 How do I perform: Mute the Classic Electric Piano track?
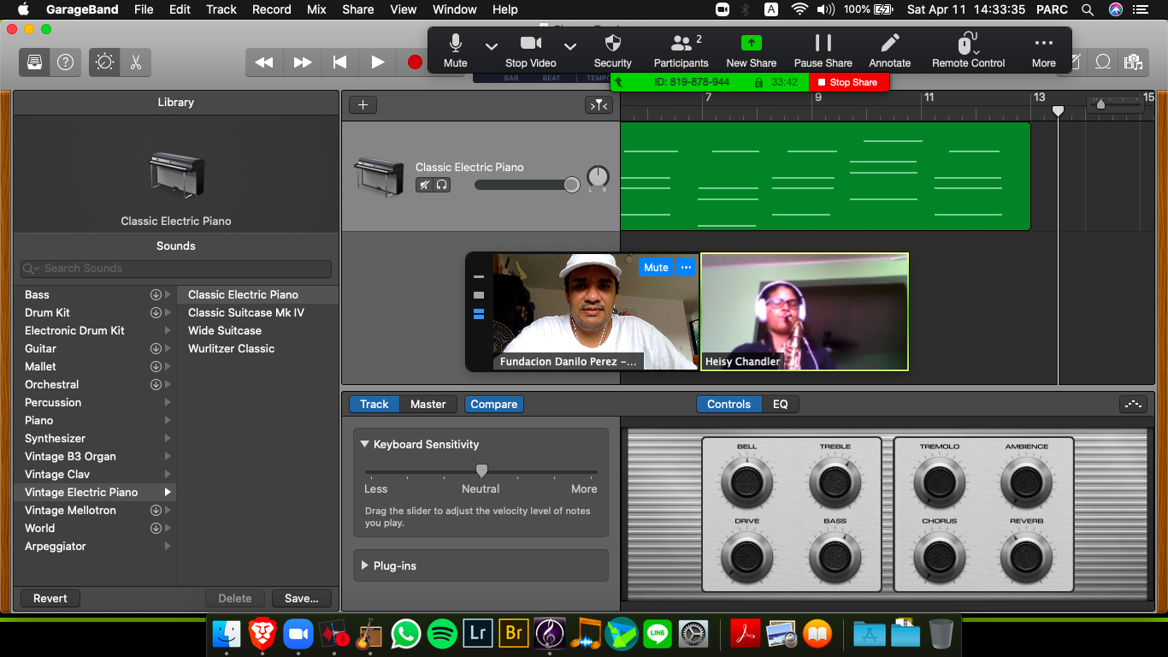[x=424, y=185]
